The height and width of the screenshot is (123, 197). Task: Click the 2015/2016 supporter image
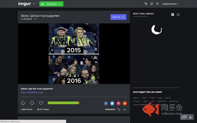click(74, 54)
